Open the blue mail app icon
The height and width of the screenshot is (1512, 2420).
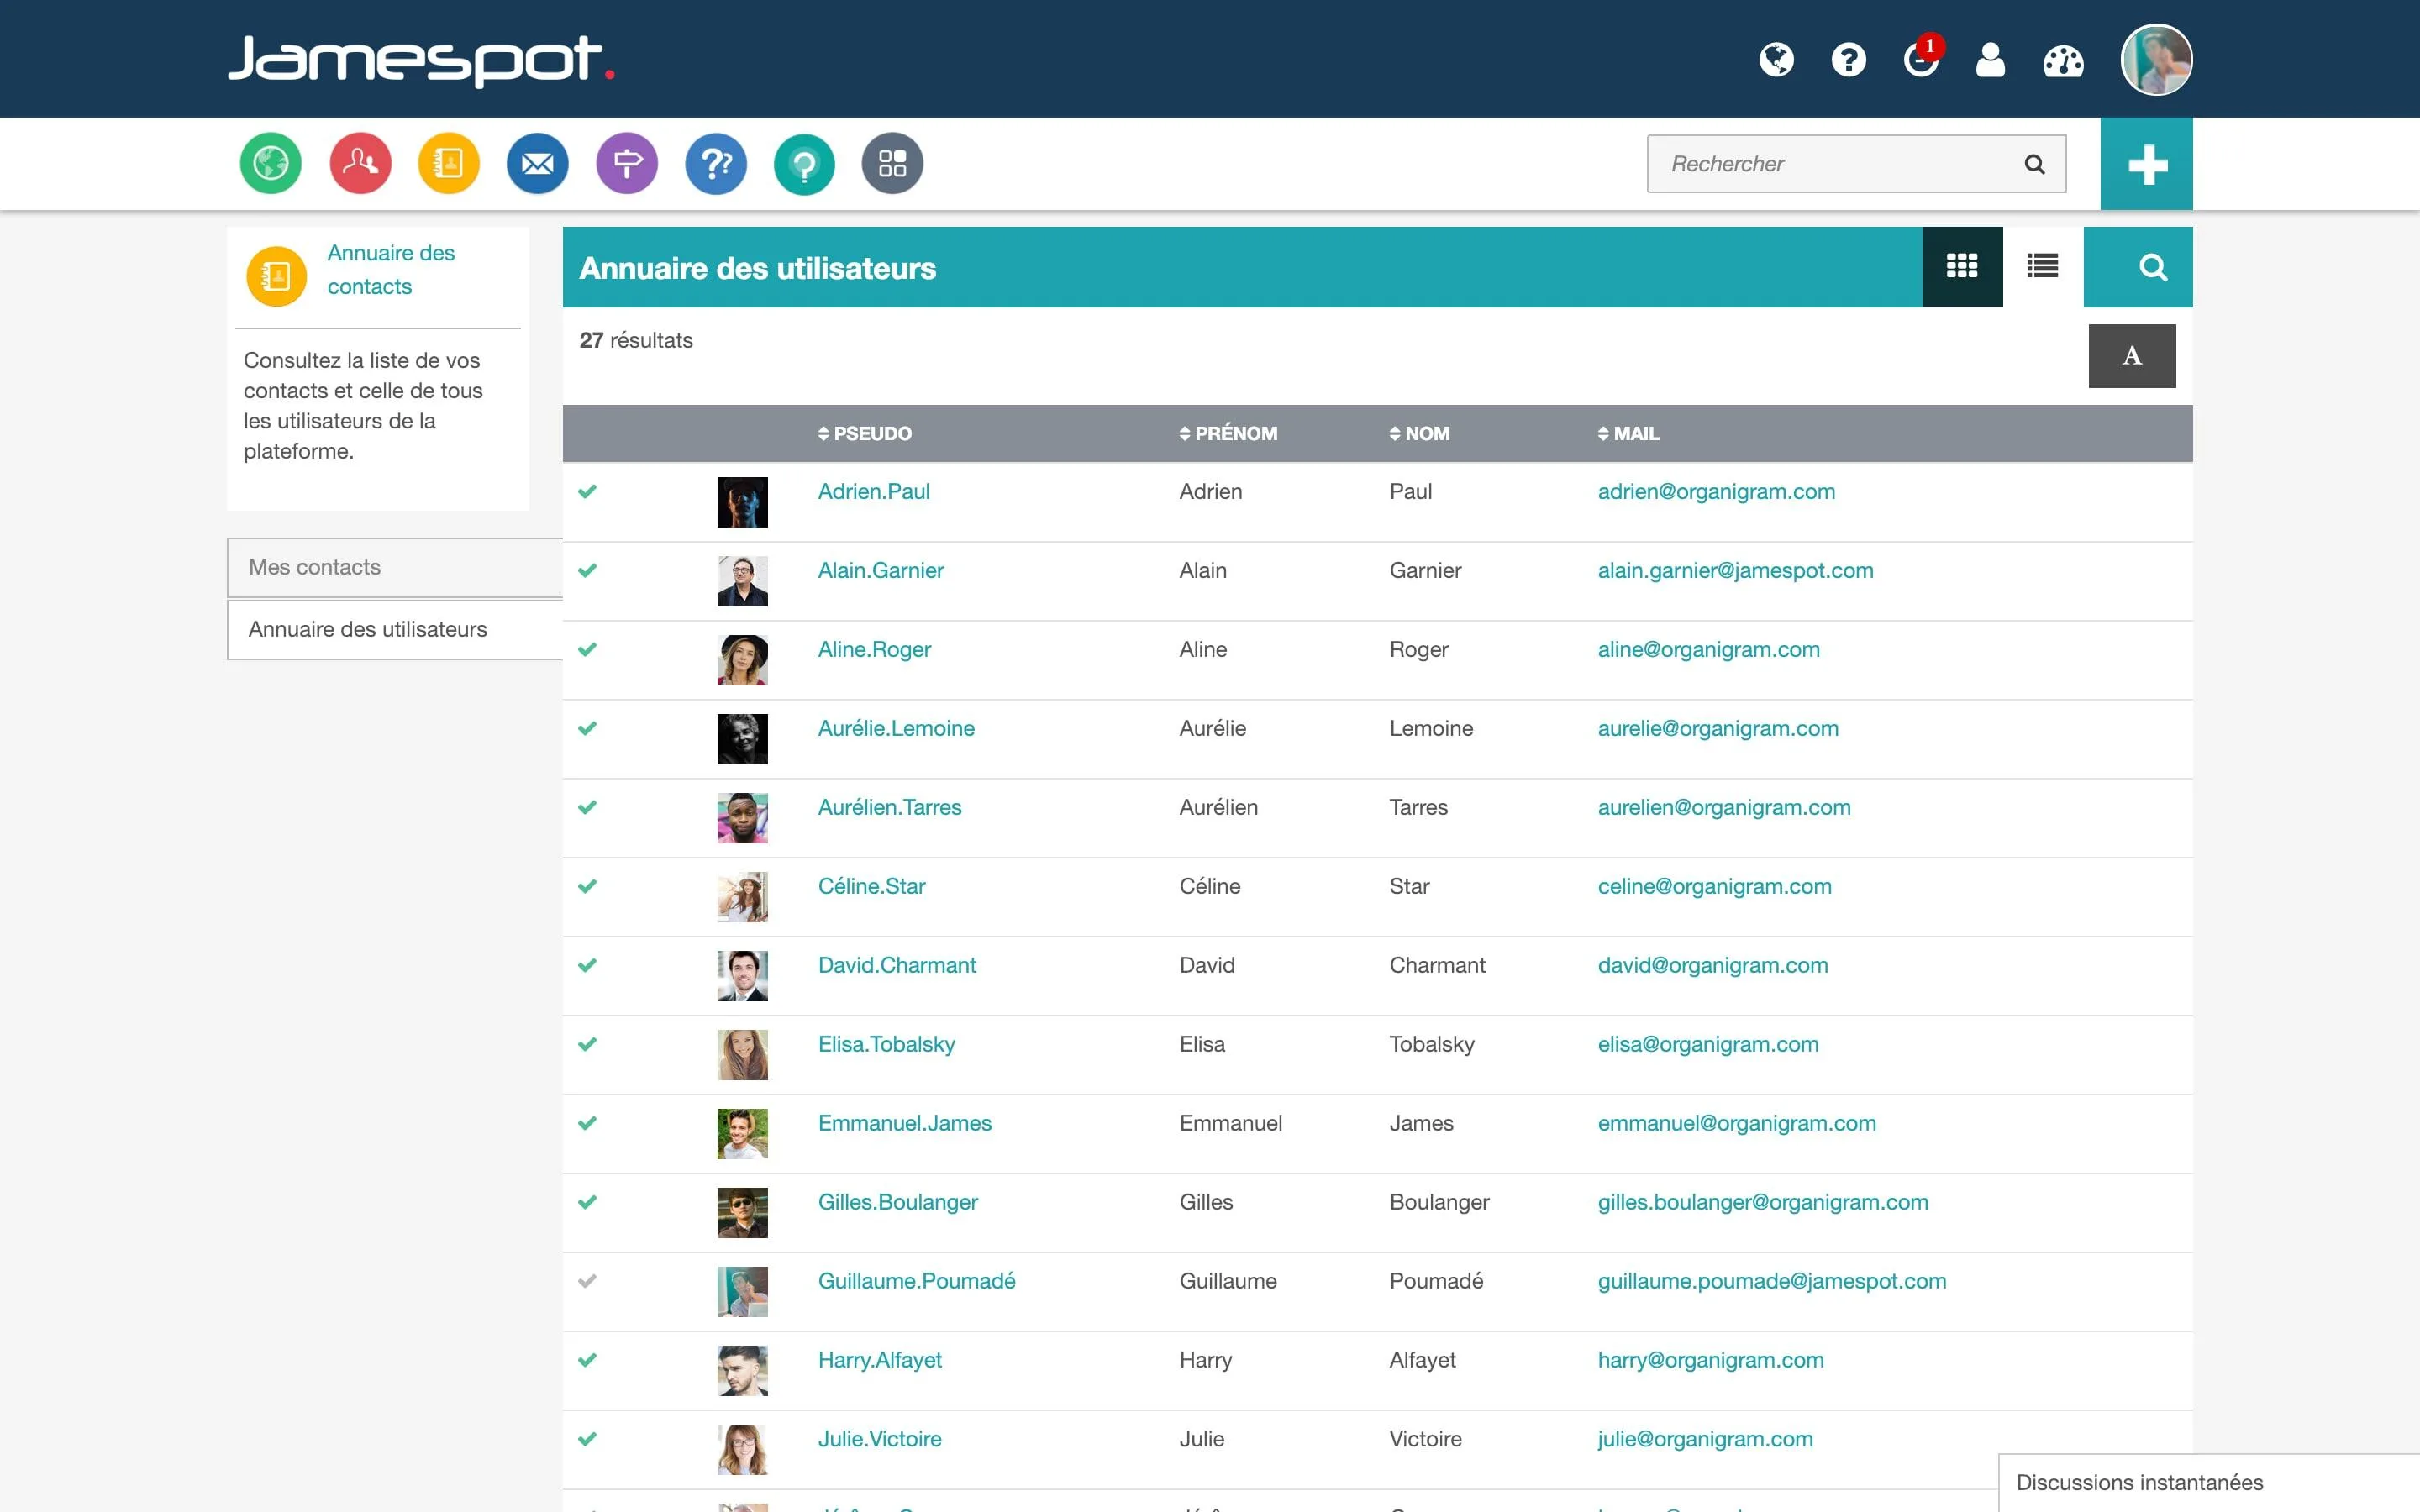tap(538, 163)
